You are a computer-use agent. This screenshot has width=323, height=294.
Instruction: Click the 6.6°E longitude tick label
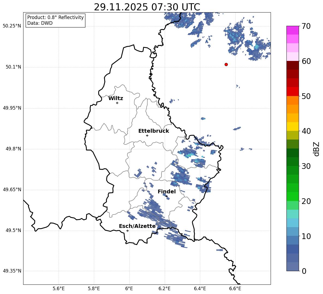click(235, 289)
